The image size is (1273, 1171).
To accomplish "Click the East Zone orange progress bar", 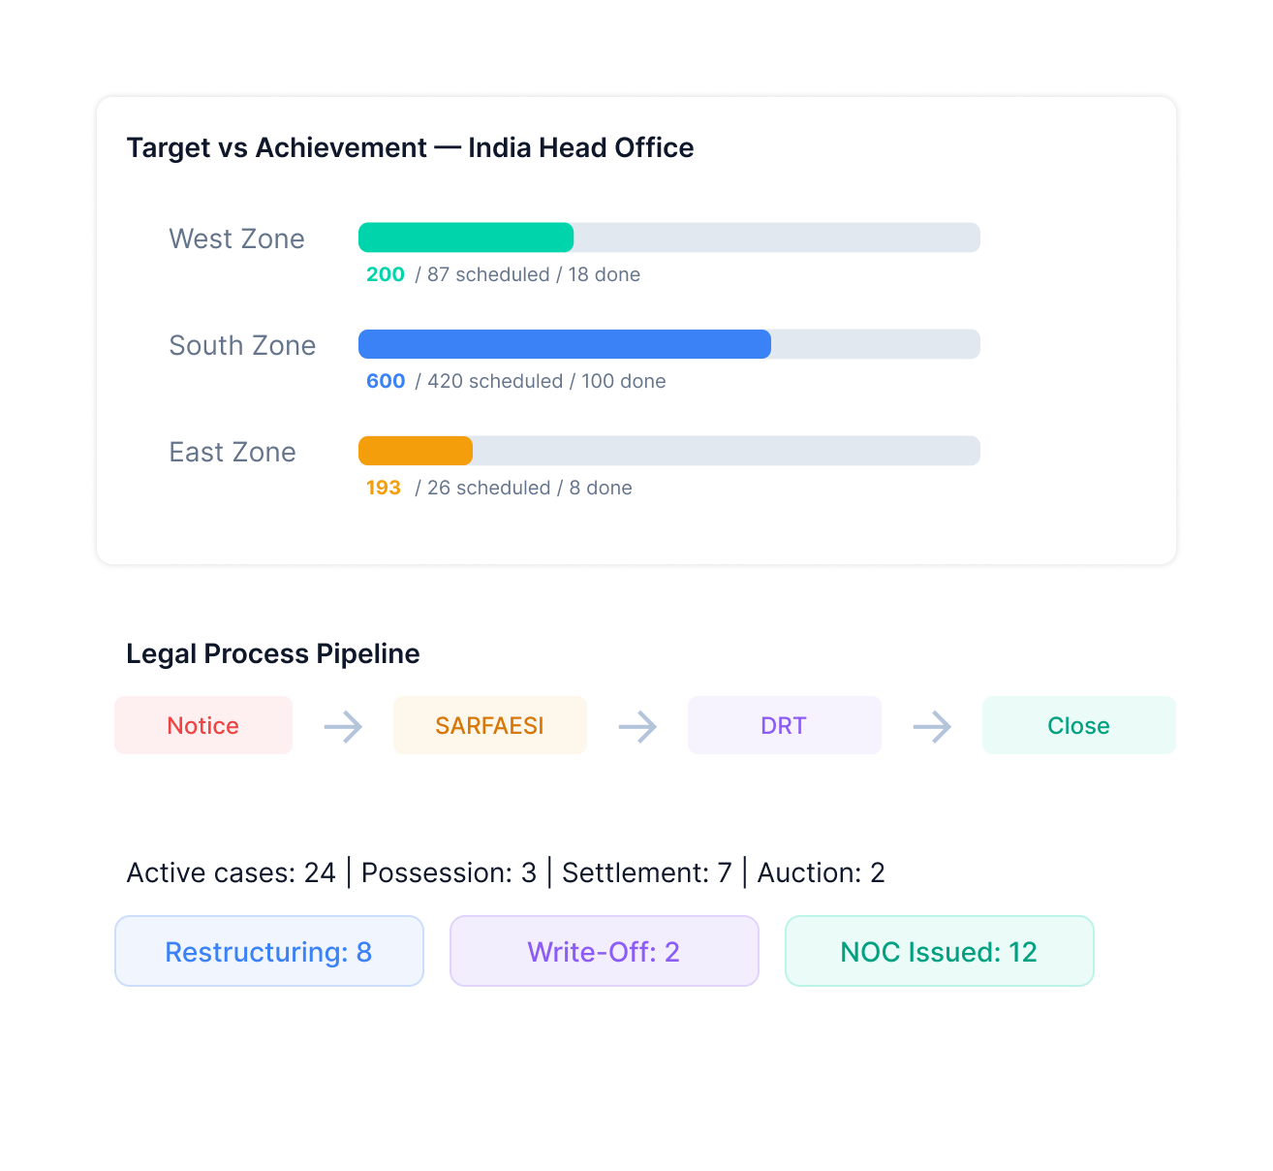I will tap(416, 451).
